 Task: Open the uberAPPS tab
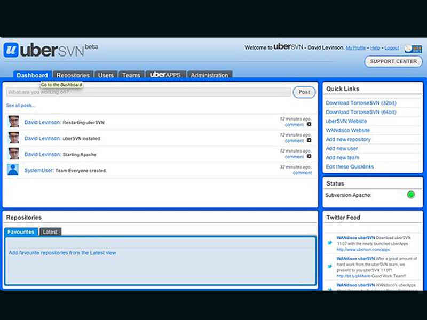click(x=165, y=75)
